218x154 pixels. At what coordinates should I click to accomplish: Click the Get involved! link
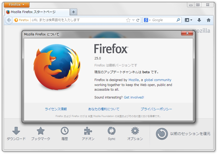tap(134, 97)
